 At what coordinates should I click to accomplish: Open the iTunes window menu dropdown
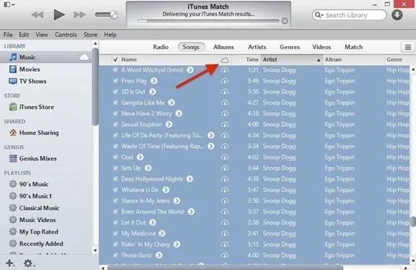(x=10, y=4)
